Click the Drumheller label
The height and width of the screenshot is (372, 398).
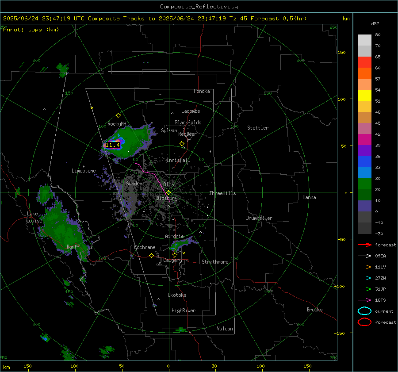point(259,218)
